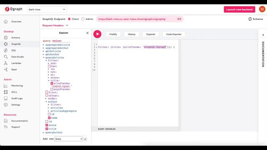Toggle the Explorer toolbar button
The width and height of the screenshot is (267, 150).
[x=151, y=34]
